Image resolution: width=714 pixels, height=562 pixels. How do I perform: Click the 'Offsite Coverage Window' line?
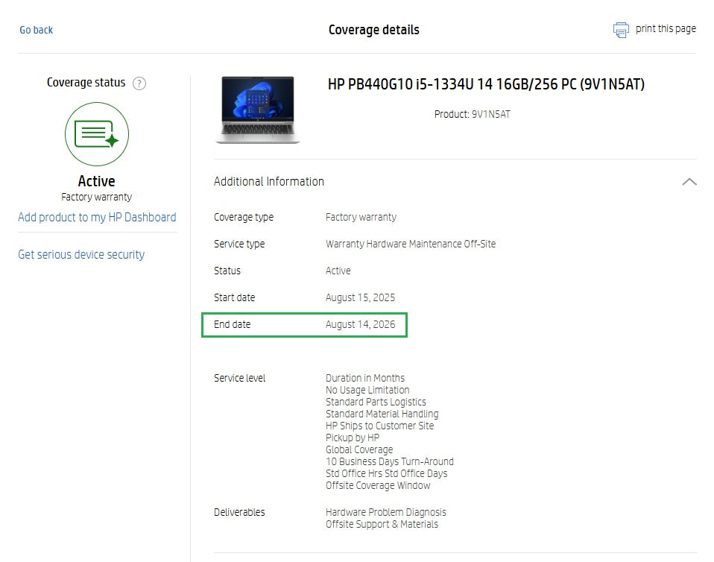pos(377,485)
